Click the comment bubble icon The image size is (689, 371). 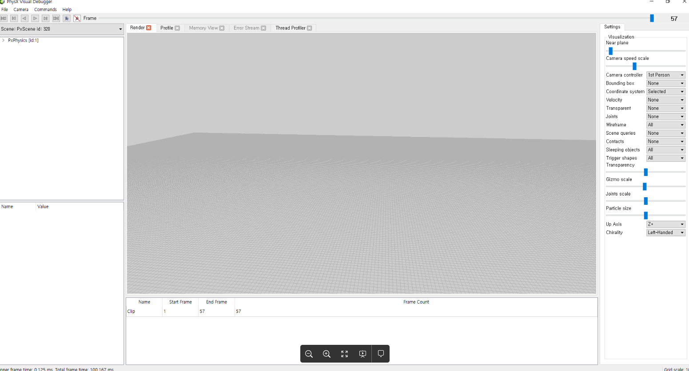(381, 354)
